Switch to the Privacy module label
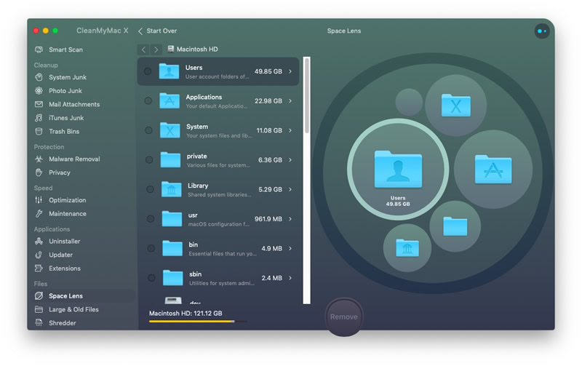The height and width of the screenshot is (366, 582). (60, 172)
